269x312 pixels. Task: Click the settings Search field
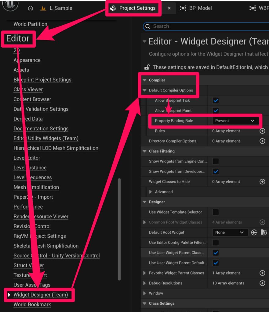pos(208,26)
